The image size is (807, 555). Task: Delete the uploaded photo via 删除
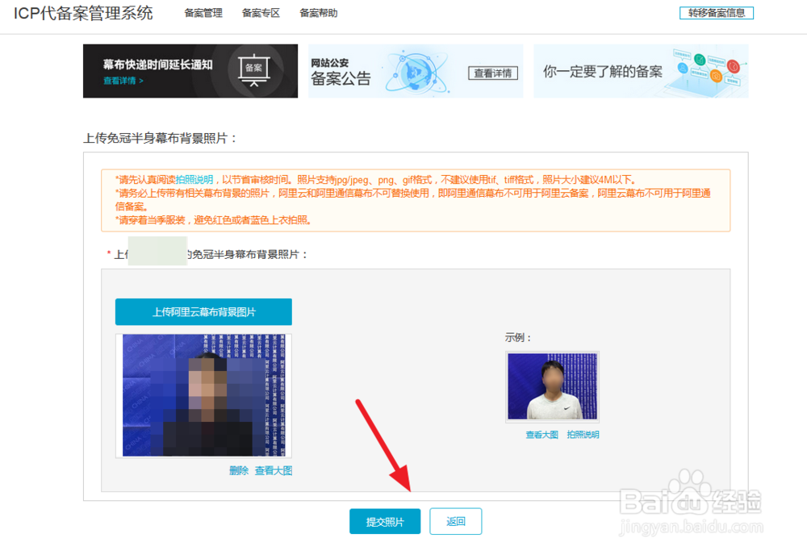238,470
